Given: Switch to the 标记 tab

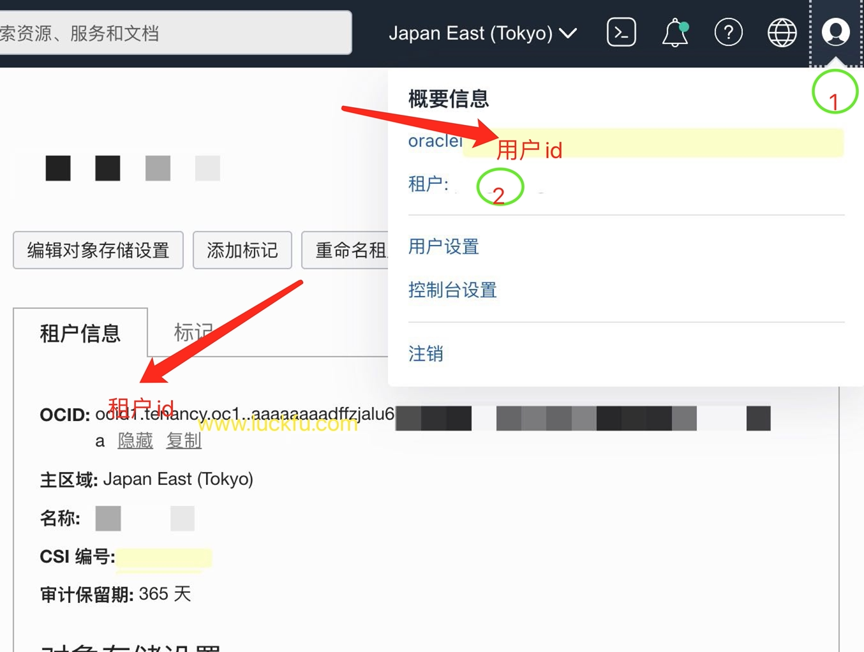Looking at the screenshot, I should (191, 332).
